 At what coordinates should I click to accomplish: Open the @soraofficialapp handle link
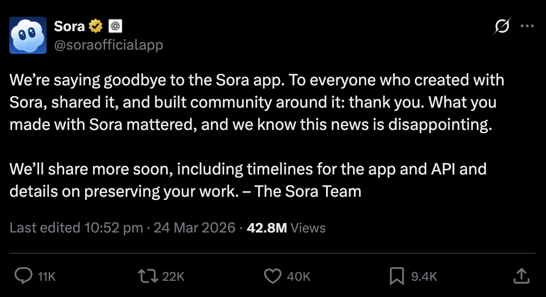point(108,45)
